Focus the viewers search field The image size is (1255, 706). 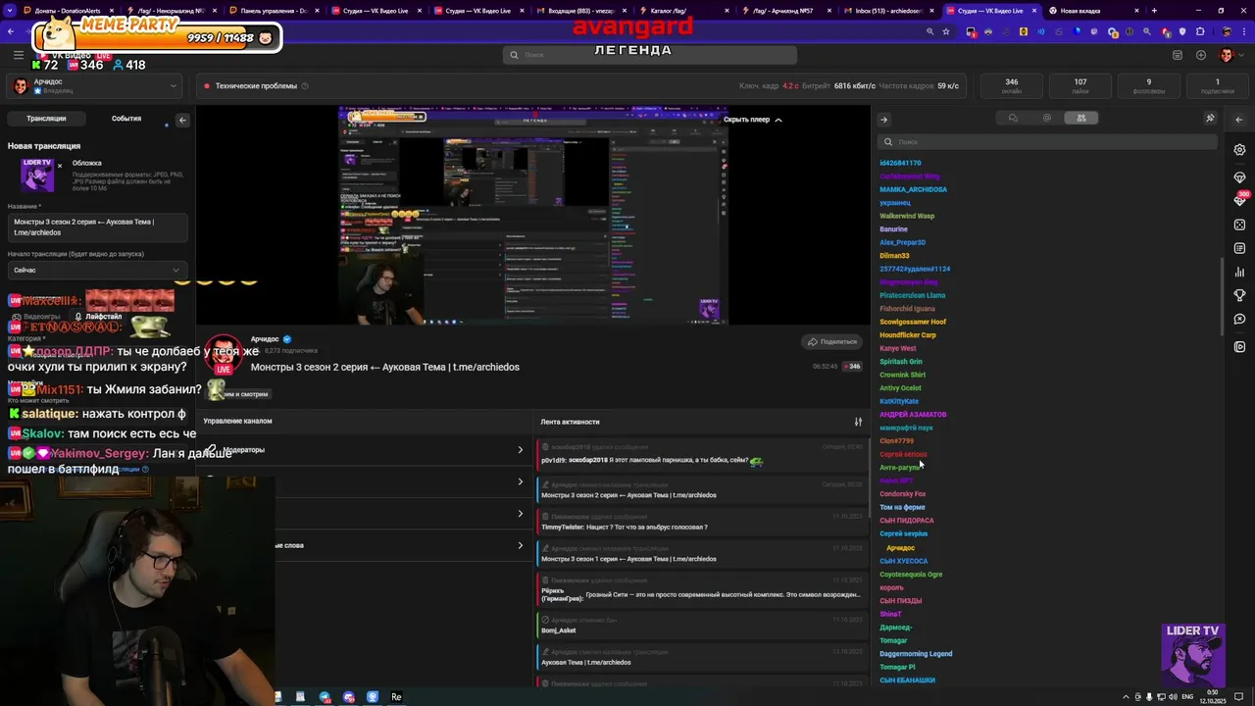1047,142
